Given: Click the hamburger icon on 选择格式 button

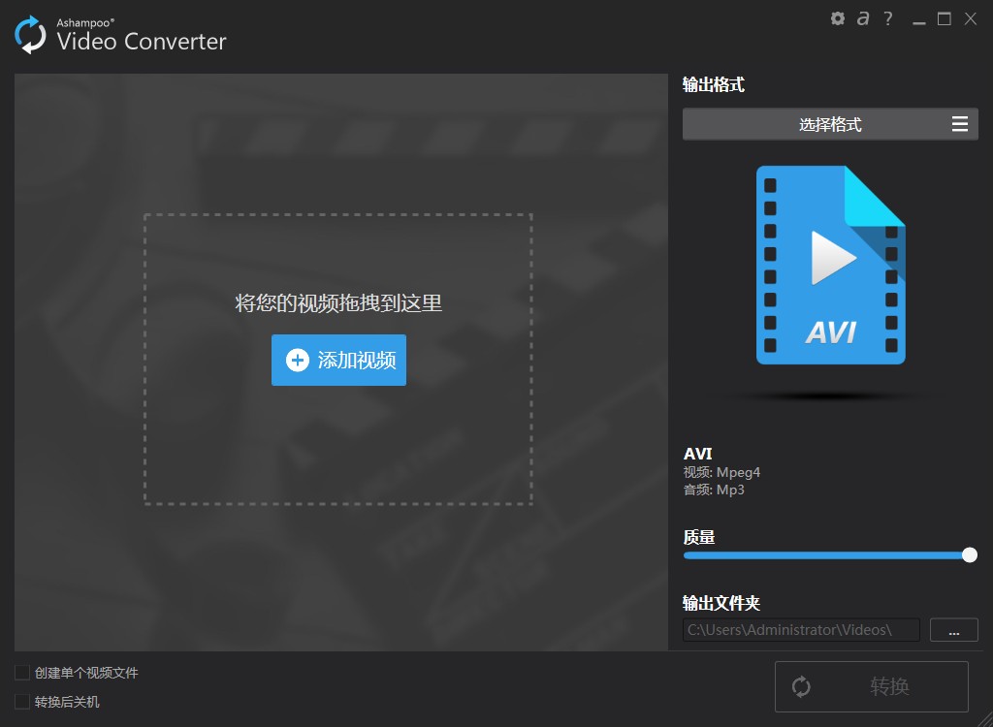Looking at the screenshot, I should click(x=961, y=124).
